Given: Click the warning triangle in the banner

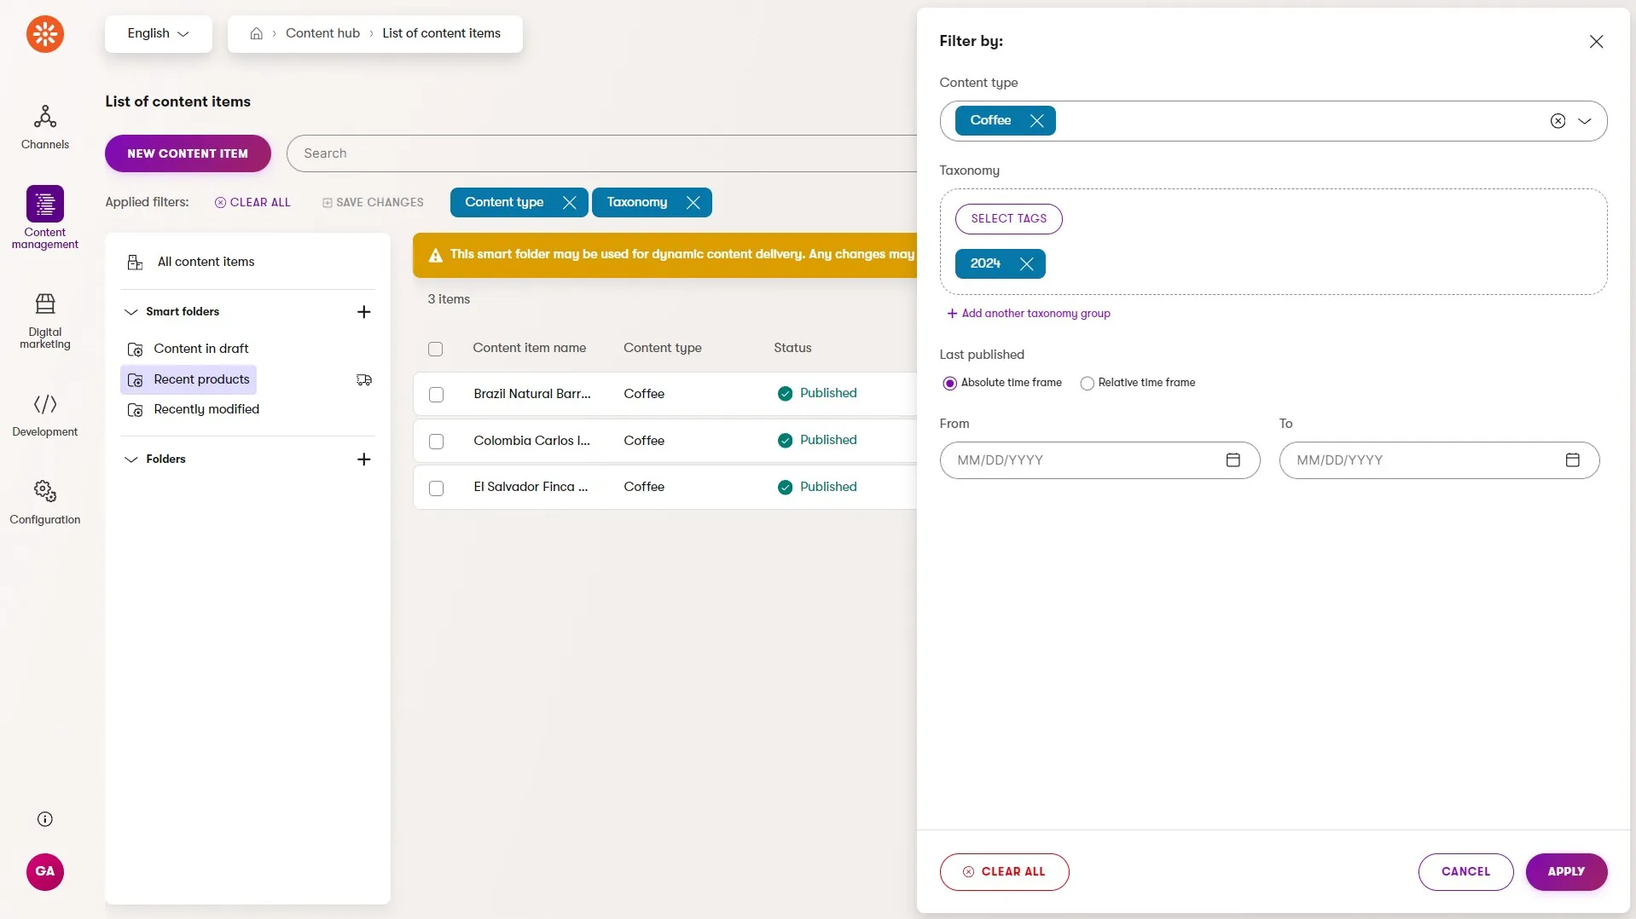Looking at the screenshot, I should click(x=435, y=255).
